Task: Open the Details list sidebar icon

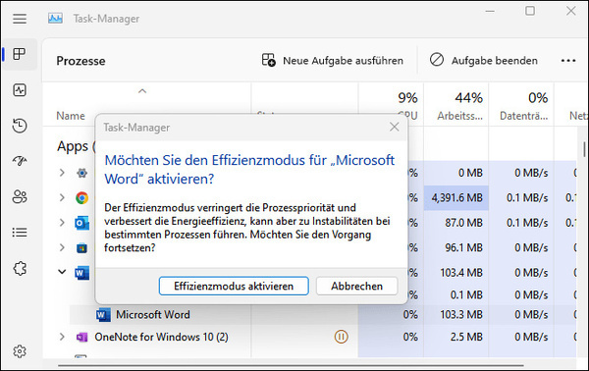Action: (20, 233)
